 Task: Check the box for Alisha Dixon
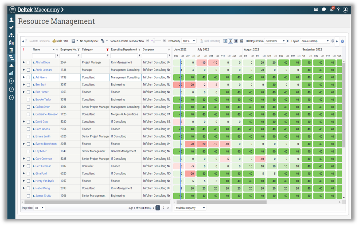[28, 63]
